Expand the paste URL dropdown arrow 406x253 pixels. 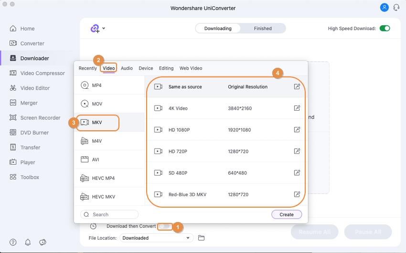pyautogui.click(x=104, y=28)
